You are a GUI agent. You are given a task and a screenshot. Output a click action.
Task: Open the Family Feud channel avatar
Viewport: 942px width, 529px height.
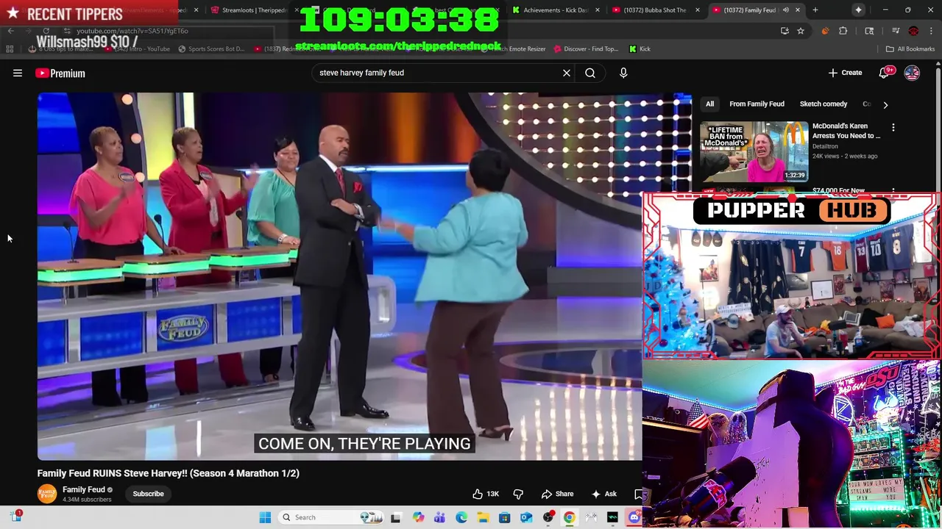click(x=47, y=494)
